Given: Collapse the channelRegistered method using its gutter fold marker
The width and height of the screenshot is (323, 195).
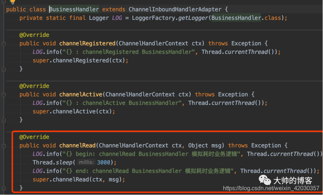Looking at the screenshot, I should [4, 44].
